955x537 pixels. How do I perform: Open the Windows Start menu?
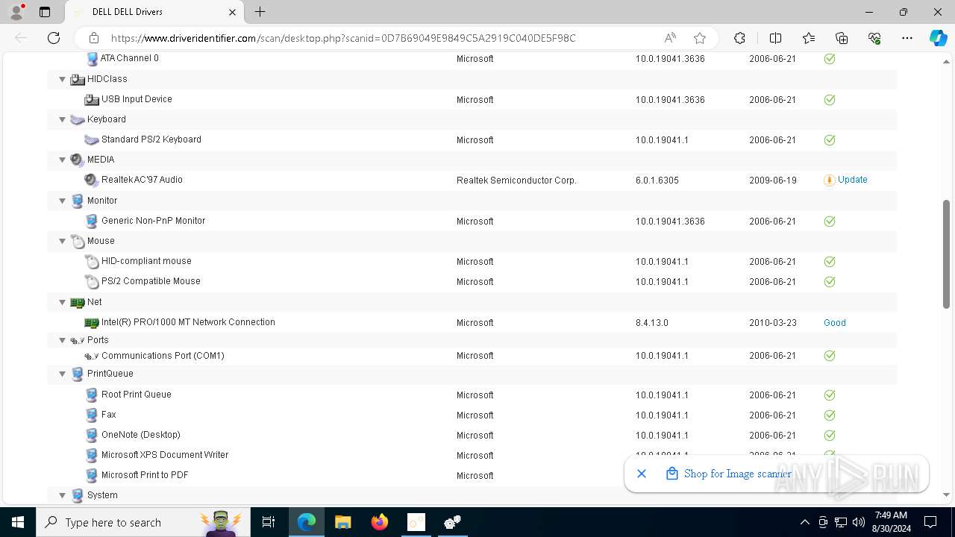pyautogui.click(x=18, y=522)
